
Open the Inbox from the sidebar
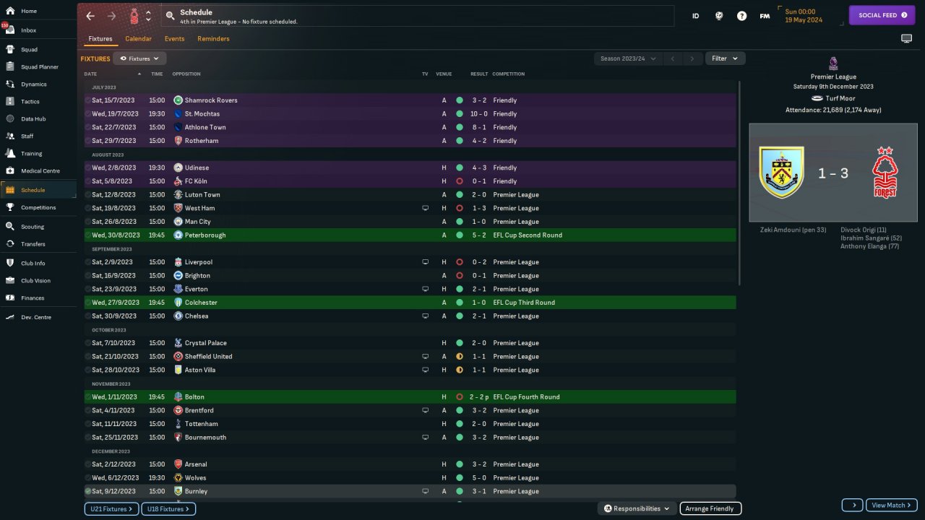tap(29, 30)
